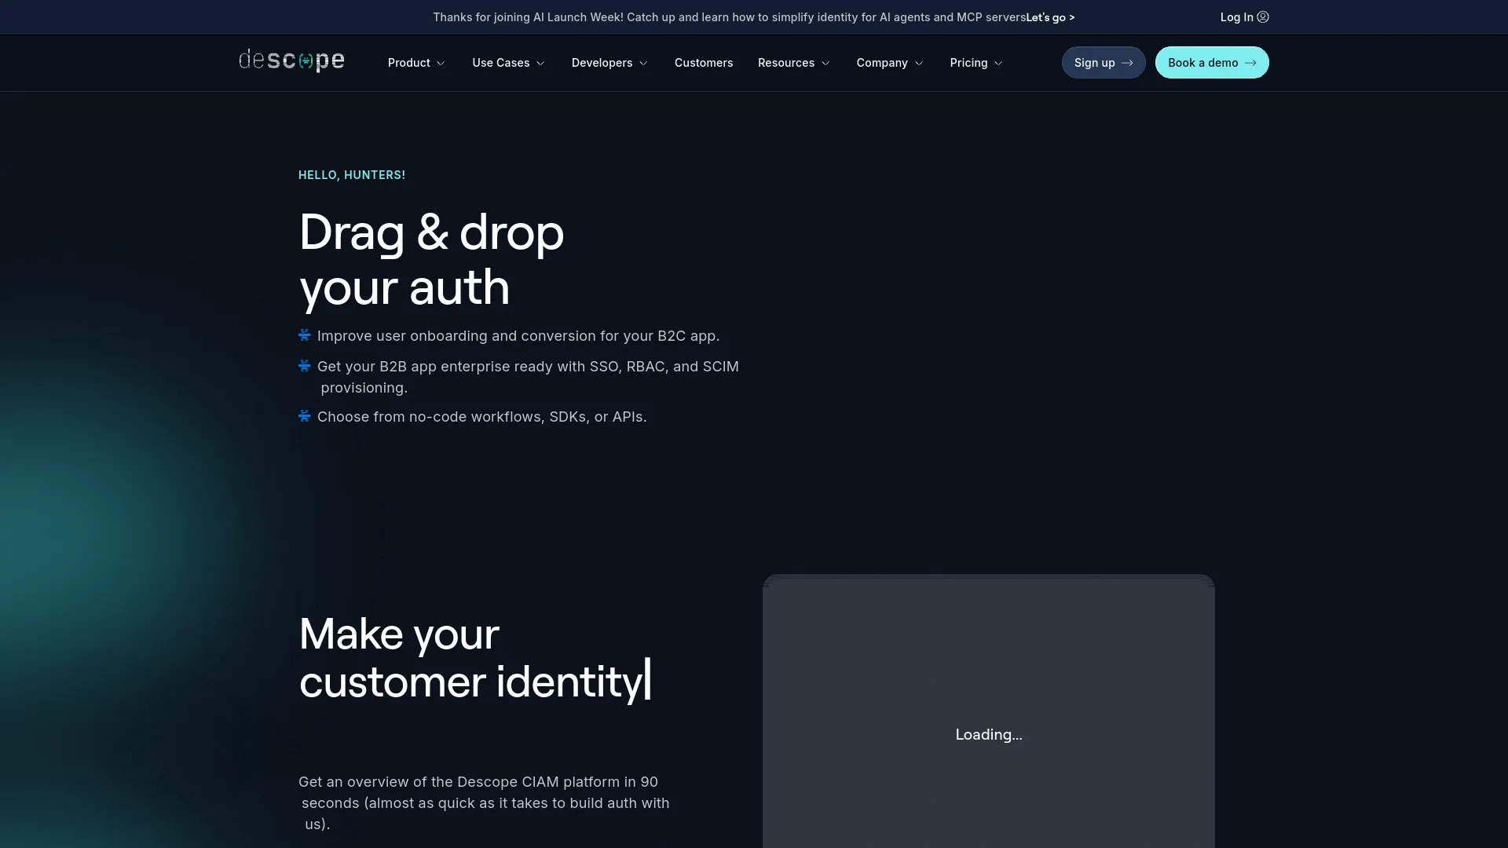1508x848 pixels.
Task: Click bullet icon beside no-code workflows line
Action: [305, 416]
